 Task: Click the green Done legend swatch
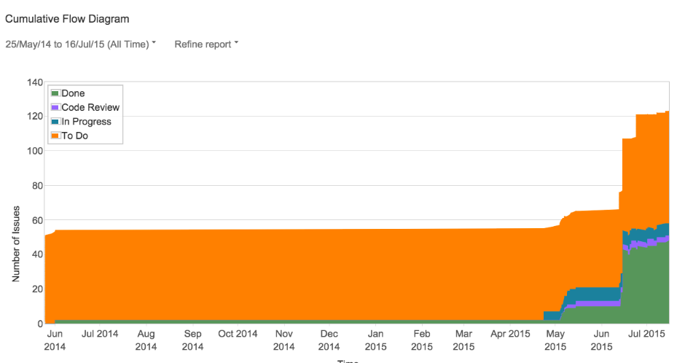click(x=55, y=94)
